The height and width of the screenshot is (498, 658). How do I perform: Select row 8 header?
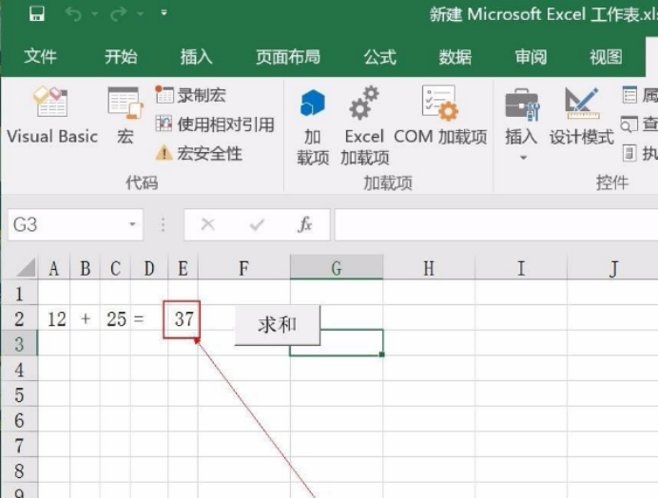[x=19, y=470]
